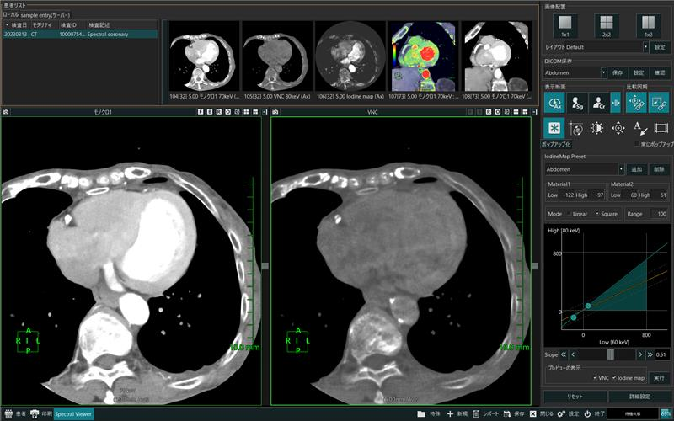
Task: Switch to the Sagittal (Sg) view icon
Action: point(576,103)
